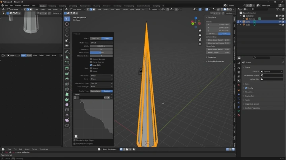Click the viewport pan hand icon

pyautogui.click(x=200, y=35)
